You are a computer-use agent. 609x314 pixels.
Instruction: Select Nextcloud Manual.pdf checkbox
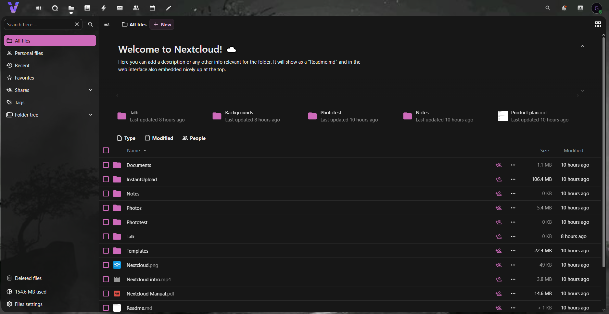[x=106, y=294]
